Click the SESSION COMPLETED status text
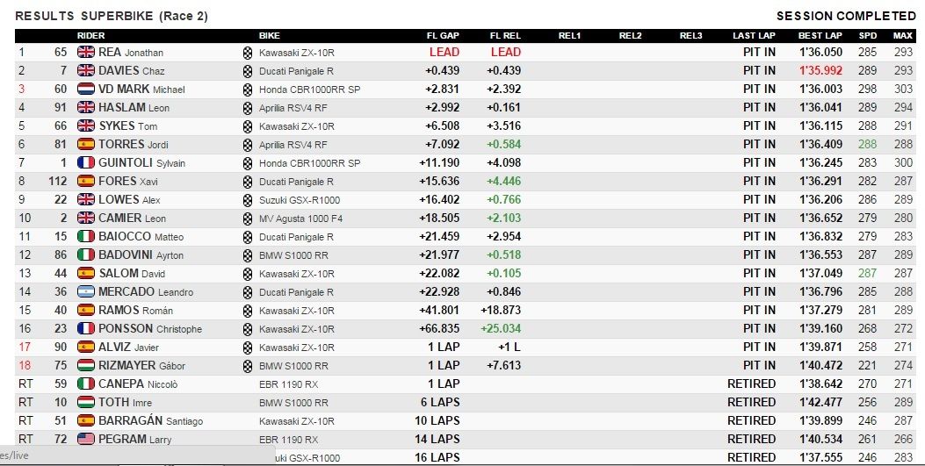Viewport: 925px width, 466px height. [846, 16]
